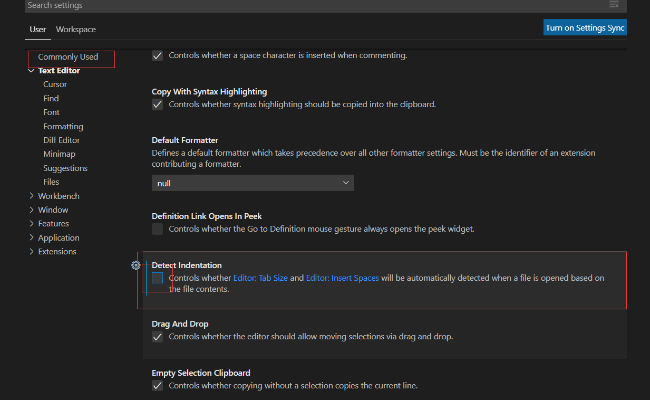
Task: Open the Editor: Tab Size setting link
Action: (260, 277)
